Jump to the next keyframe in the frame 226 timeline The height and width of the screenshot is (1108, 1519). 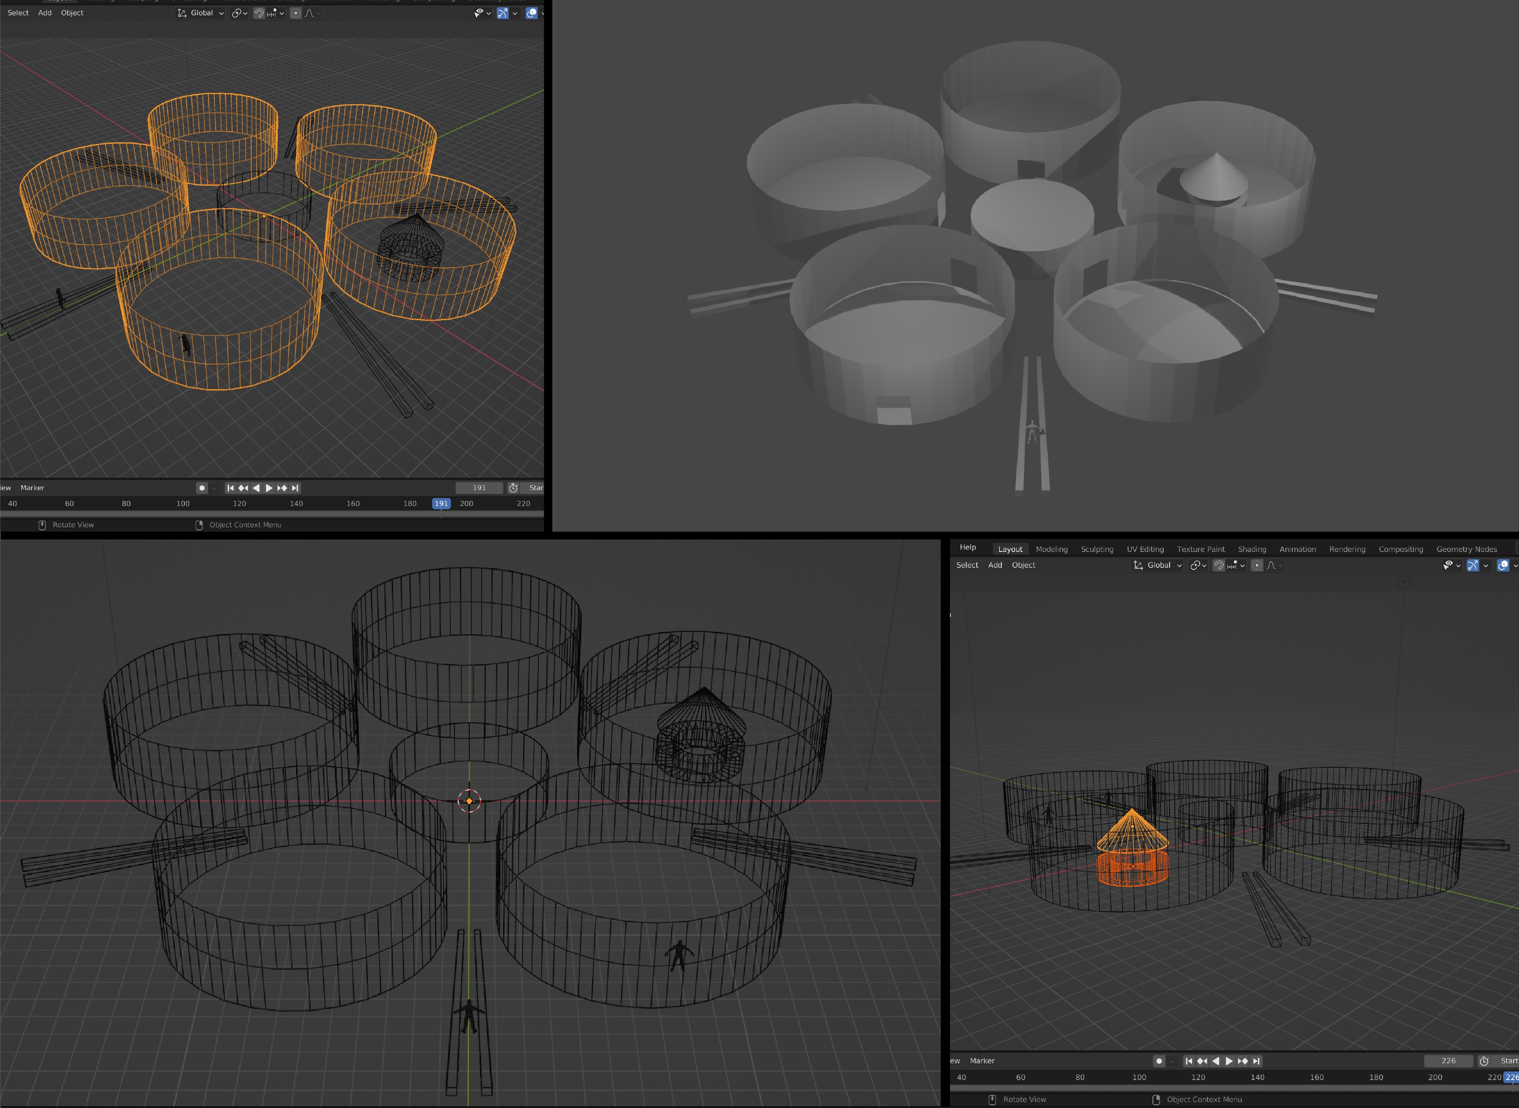click(x=1243, y=1061)
